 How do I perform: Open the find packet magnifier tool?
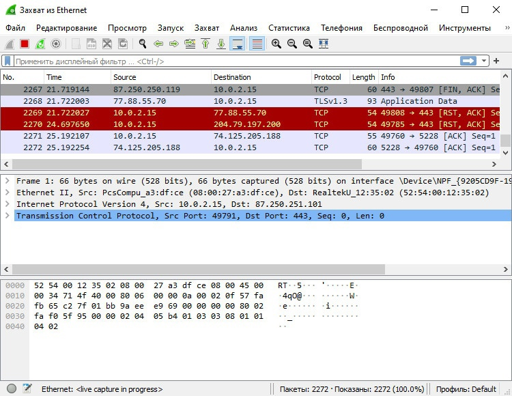click(x=143, y=44)
